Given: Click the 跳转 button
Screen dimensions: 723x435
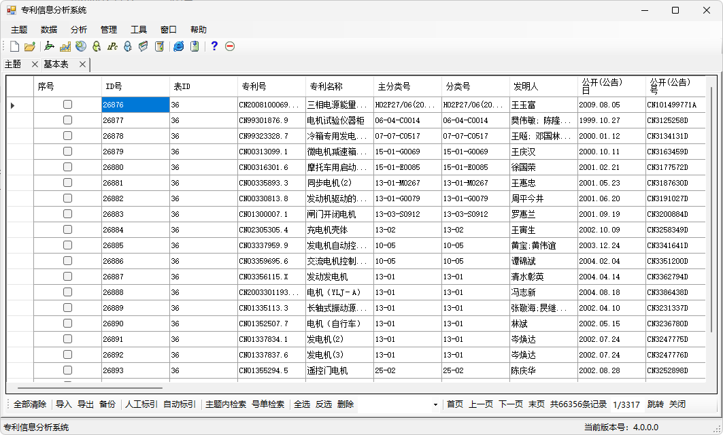Looking at the screenshot, I should pyautogui.click(x=655, y=404).
